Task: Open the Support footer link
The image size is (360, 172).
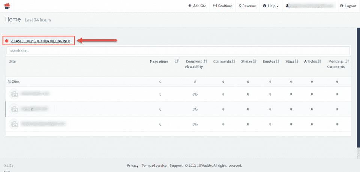Action: pos(176,165)
